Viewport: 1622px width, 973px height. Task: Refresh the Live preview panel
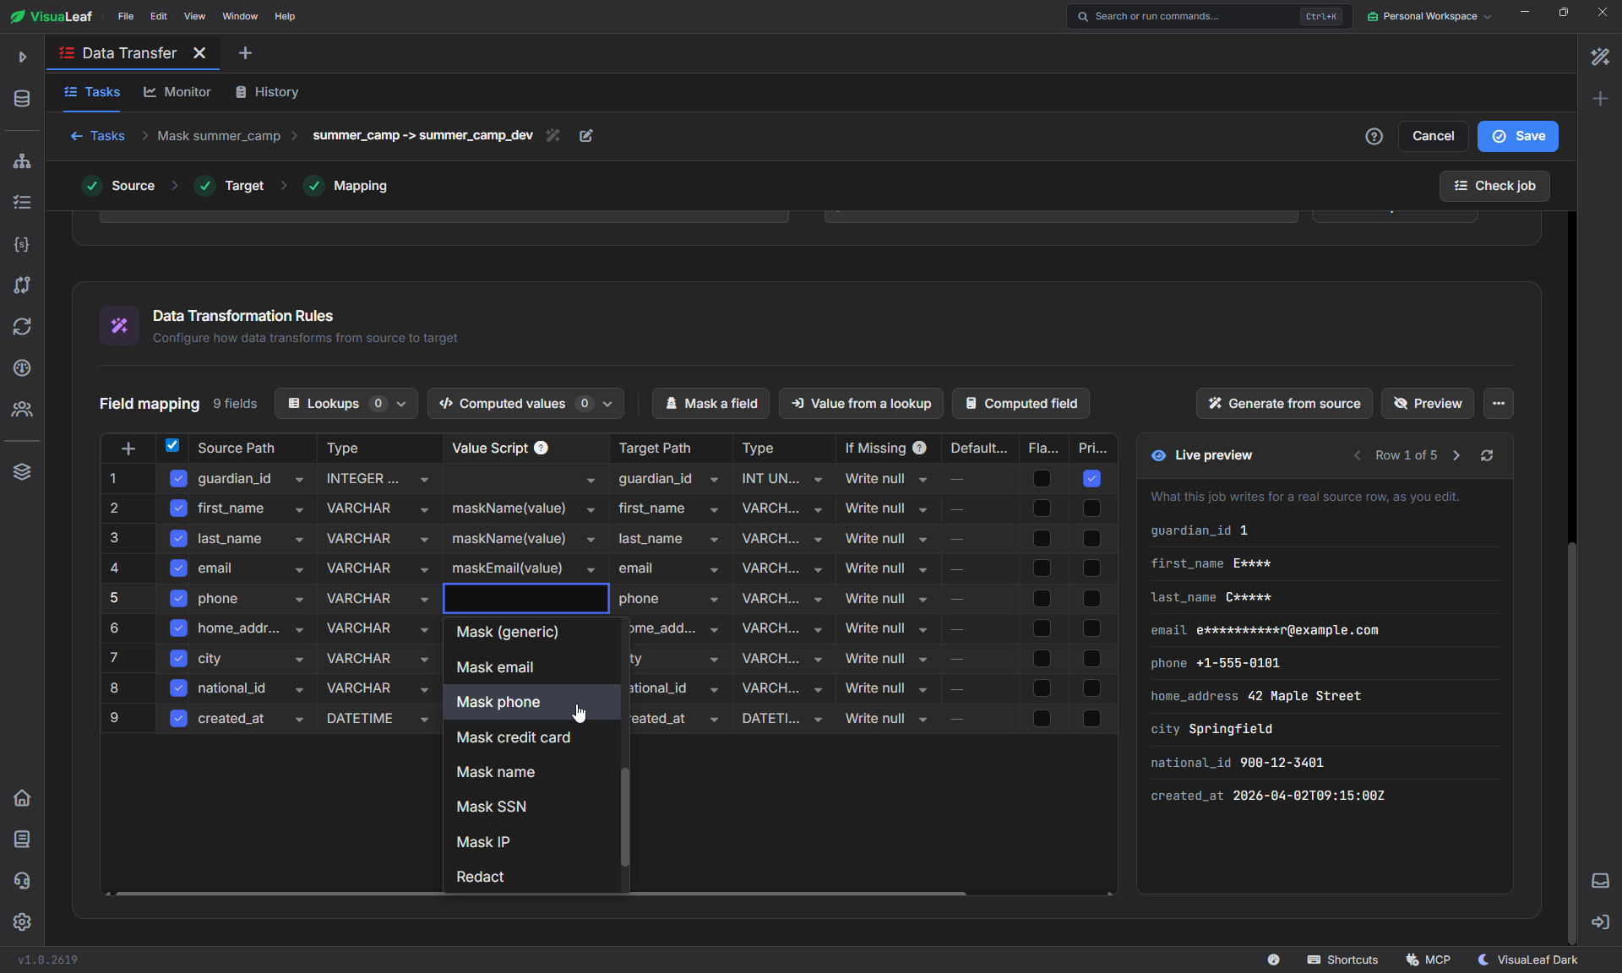point(1487,455)
